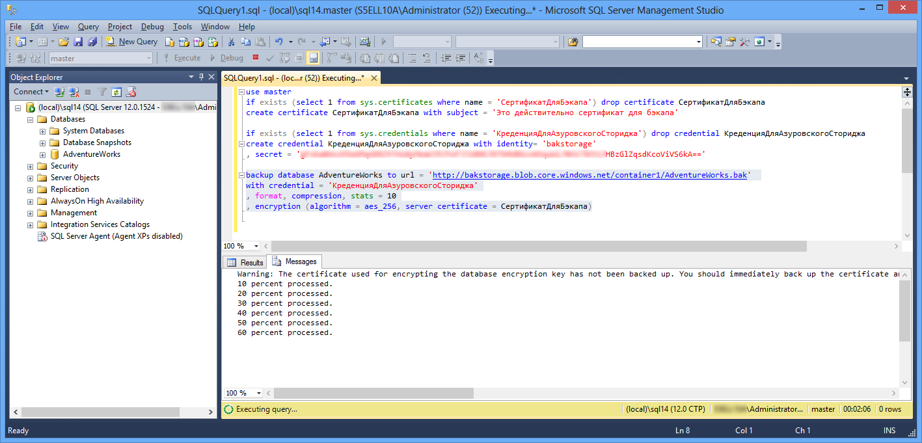This screenshot has width=922, height=443.
Task: Click the Save All icon
Action: coord(92,42)
